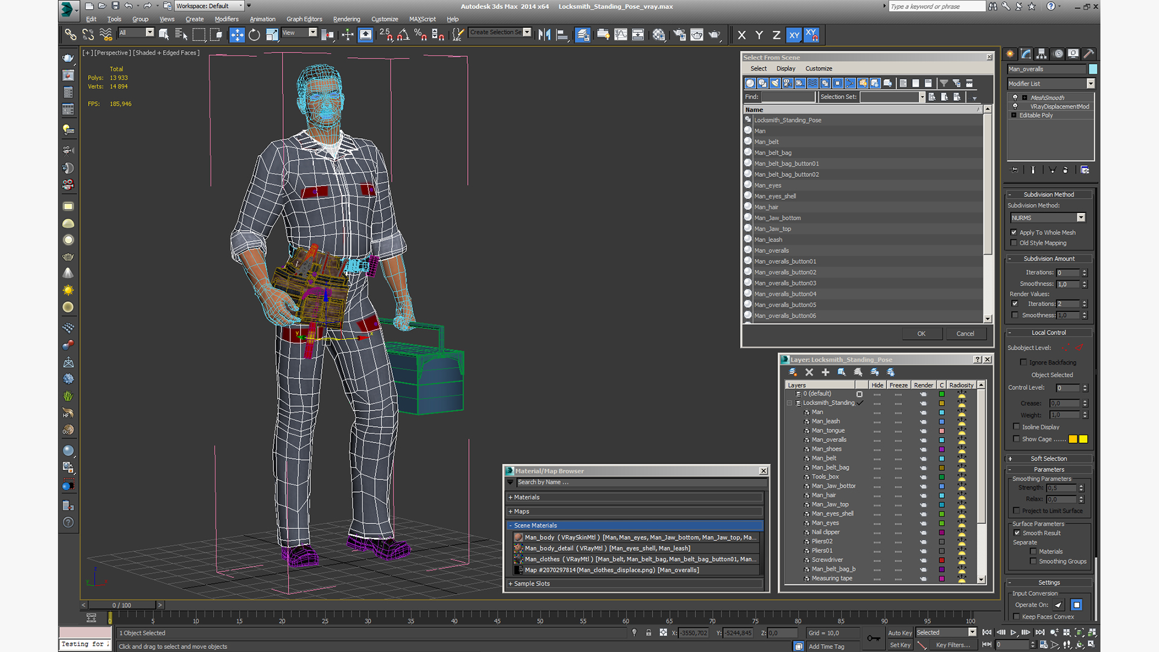Select the Select and Move tool
The width and height of the screenshot is (1159, 652).
point(237,35)
